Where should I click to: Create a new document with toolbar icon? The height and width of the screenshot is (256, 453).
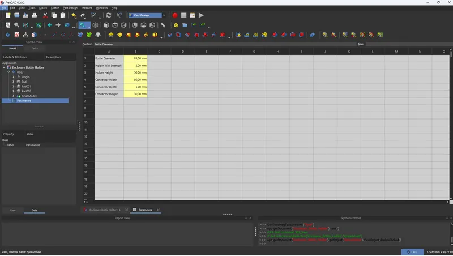coord(8,15)
